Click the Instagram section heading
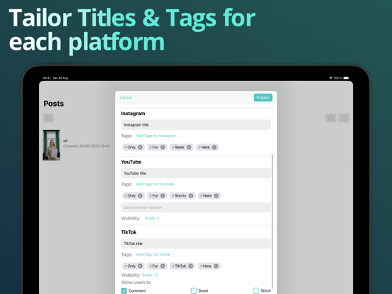The height and width of the screenshot is (294, 392). click(x=133, y=114)
